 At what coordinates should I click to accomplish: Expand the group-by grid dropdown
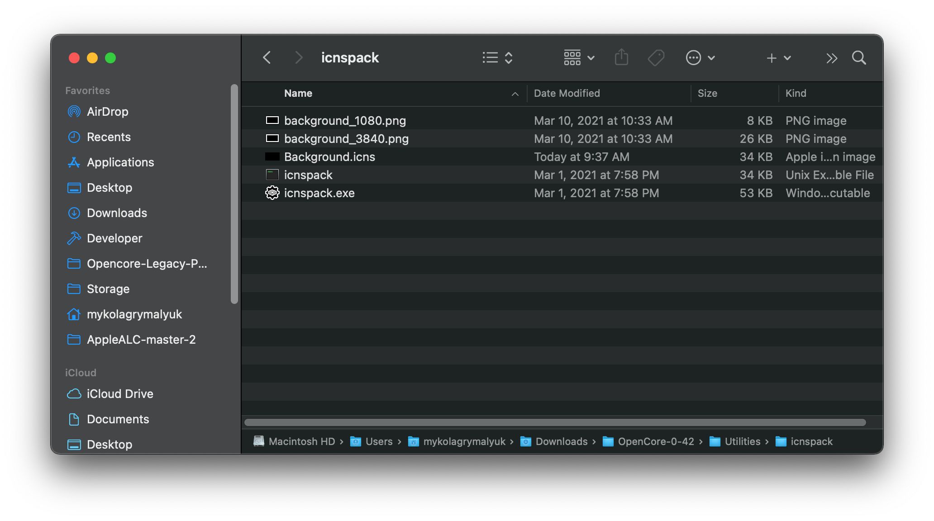[x=579, y=58]
